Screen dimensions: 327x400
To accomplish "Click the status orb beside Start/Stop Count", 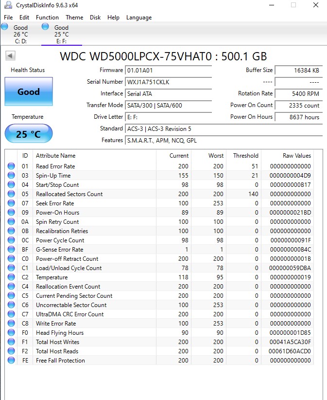I will (x=11, y=184).
